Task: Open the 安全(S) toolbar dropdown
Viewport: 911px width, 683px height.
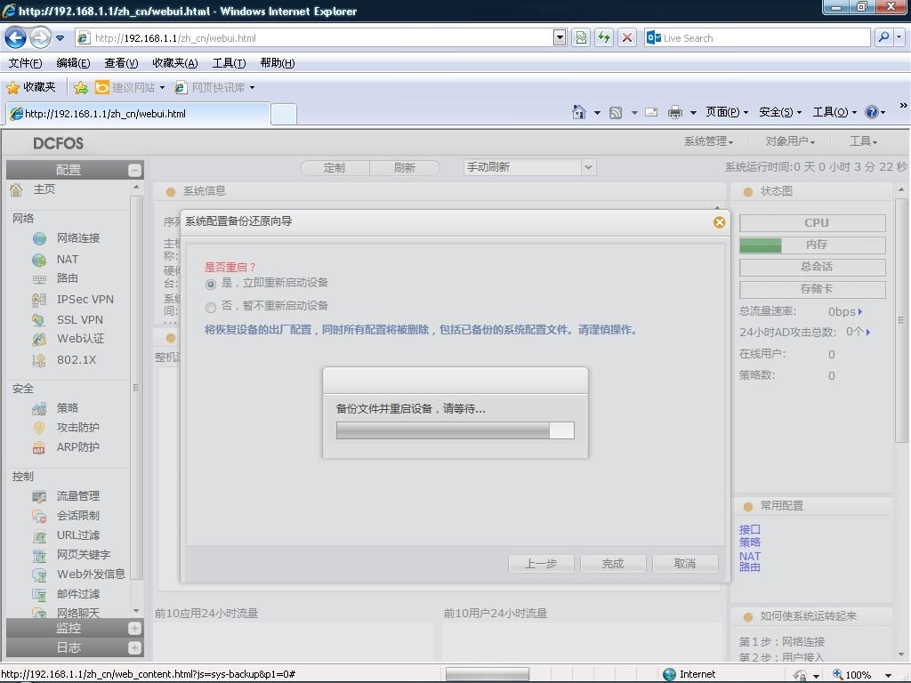Action: 780,112
